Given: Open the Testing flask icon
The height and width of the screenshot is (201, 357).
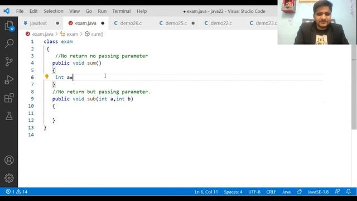Looking at the screenshot, I should (9, 116).
